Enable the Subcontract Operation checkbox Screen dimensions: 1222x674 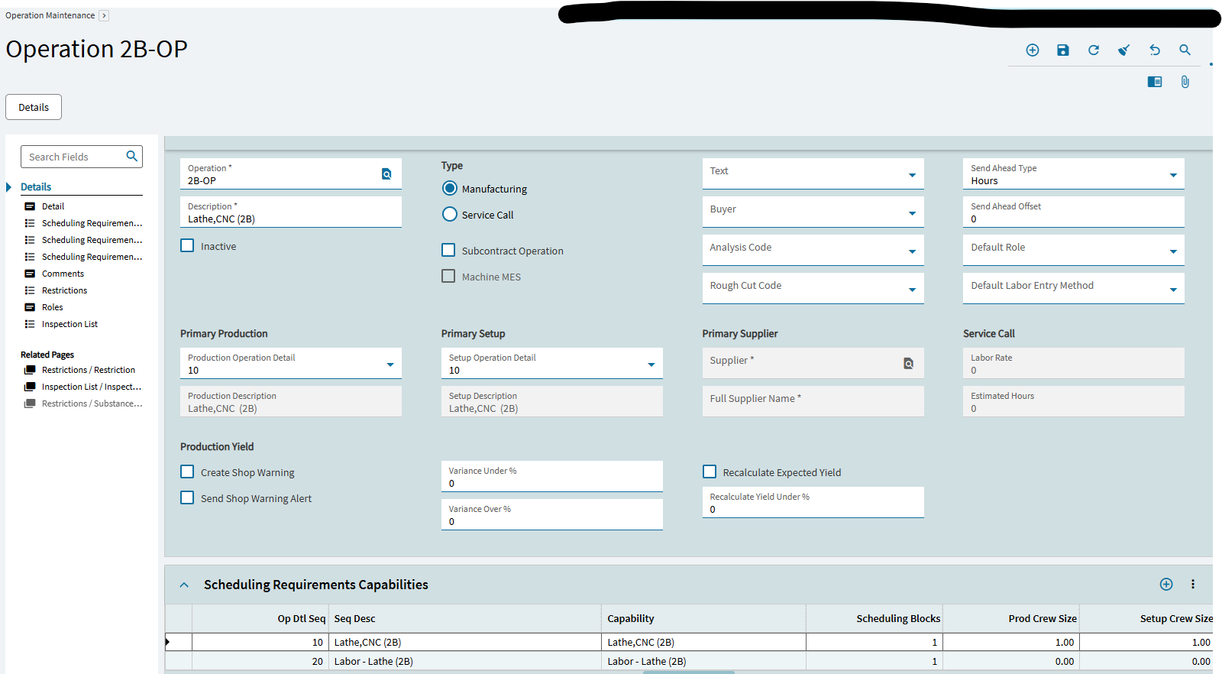[448, 250]
